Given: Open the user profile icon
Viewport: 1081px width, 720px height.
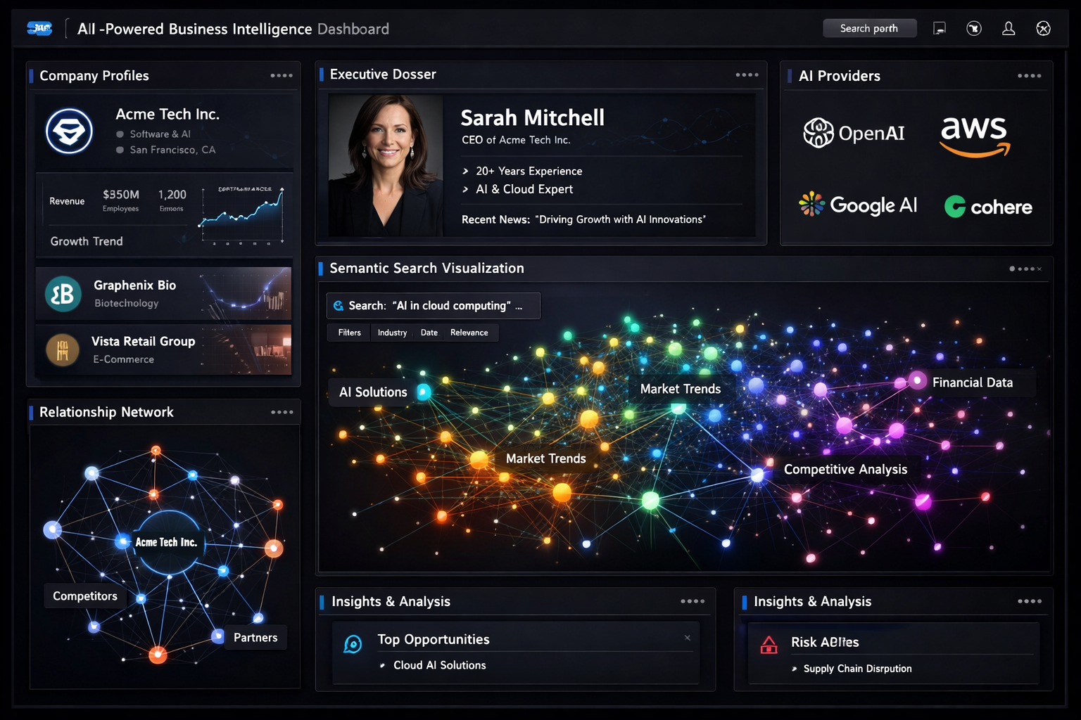Looking at the screenshot, I should point(1009,28).
